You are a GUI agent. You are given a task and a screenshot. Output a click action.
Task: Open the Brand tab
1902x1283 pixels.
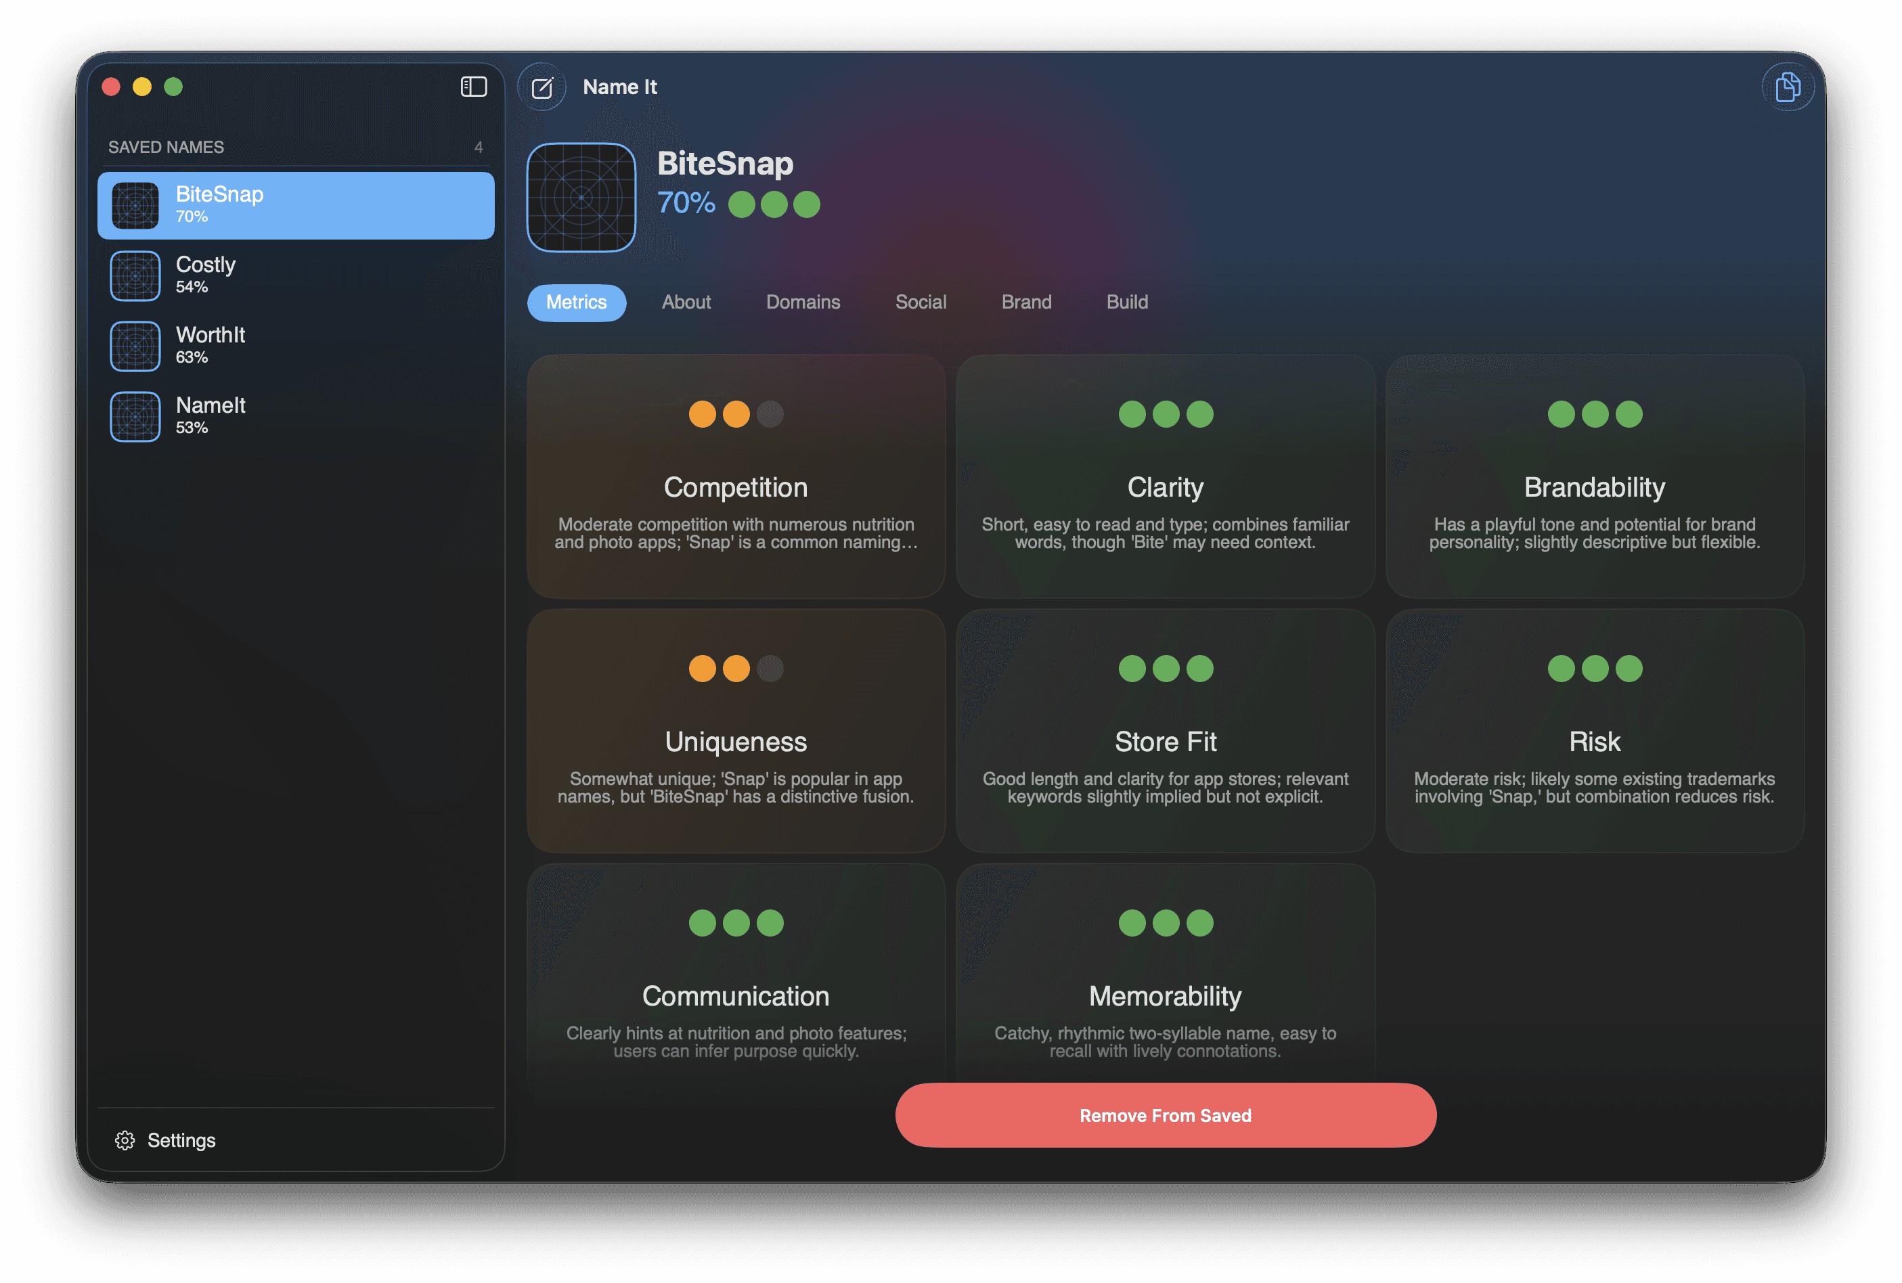[x=1025, y=302]
